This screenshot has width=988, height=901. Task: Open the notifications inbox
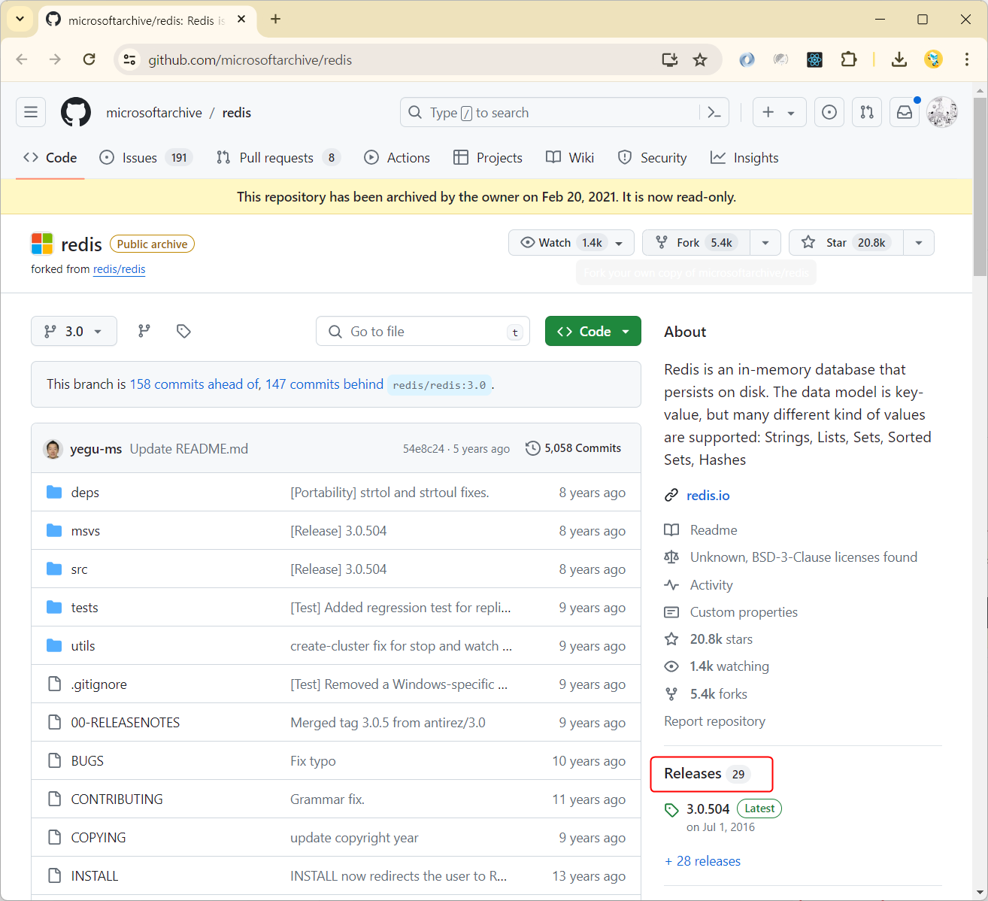(x=905, y=112)
